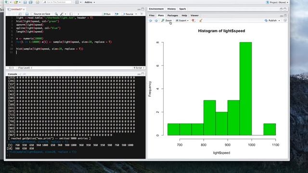Viewport: 308px width, 173px height.
Task: Click the console working directory arrow icon
Action: pyautogui.click(x=25, y=74)
